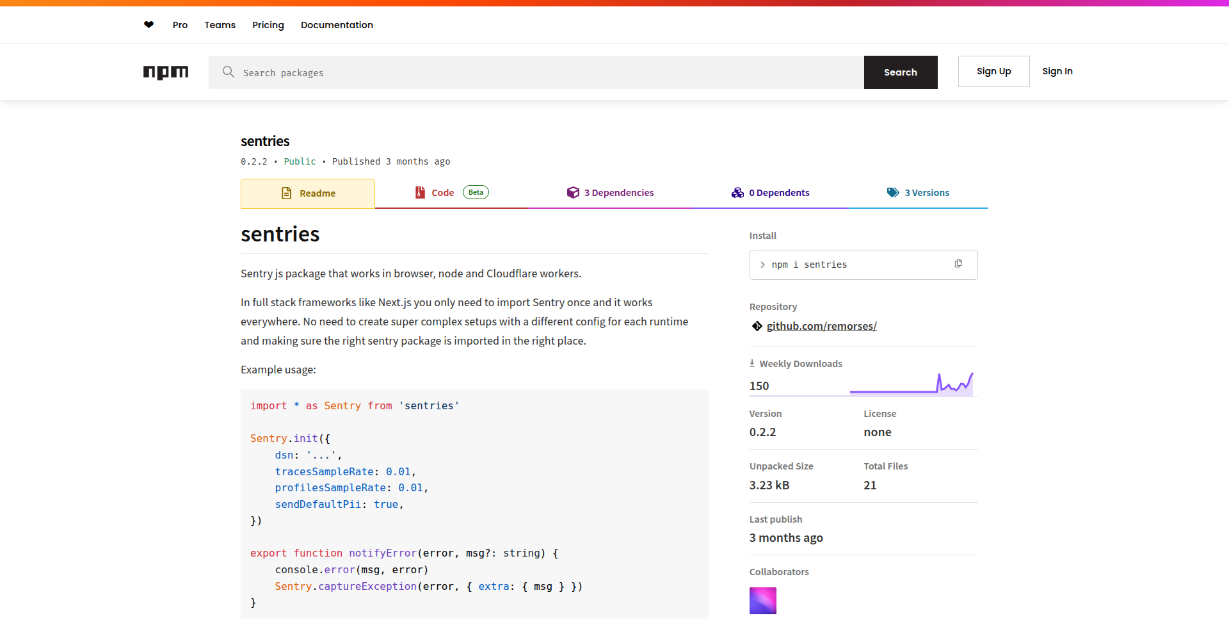Click the Dependencies box icon
This screenshot has width=1229, height=636.
(573, 192)
